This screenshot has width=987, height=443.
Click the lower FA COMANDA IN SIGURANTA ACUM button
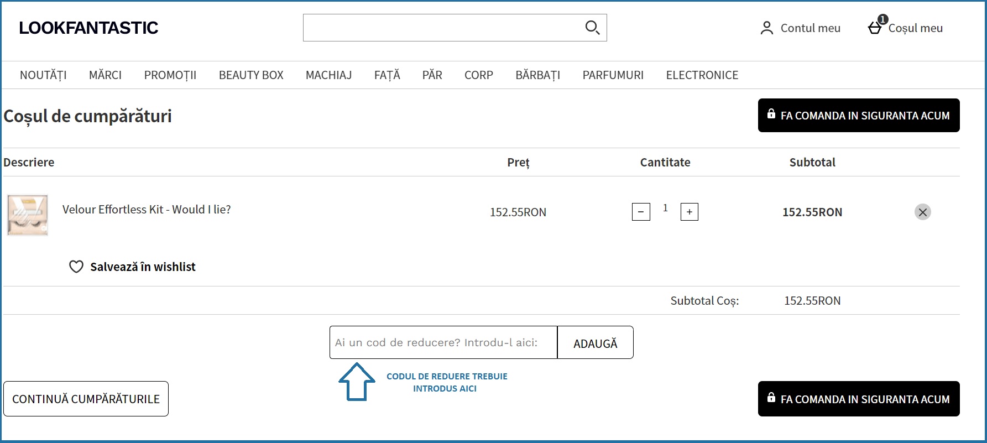(x=859, y=399)
